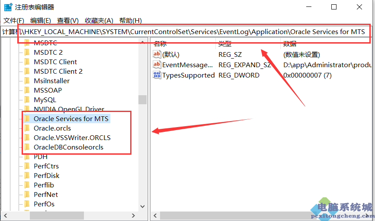Select the MSDTC Client 2 folder icon
The width and height of the screenshot is (375, 221).
(x=27, y=71)
